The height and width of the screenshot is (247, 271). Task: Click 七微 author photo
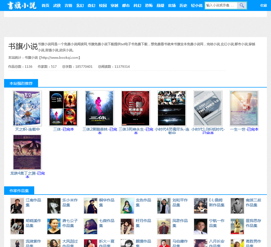pyautogui.click(x=91, y=226)
